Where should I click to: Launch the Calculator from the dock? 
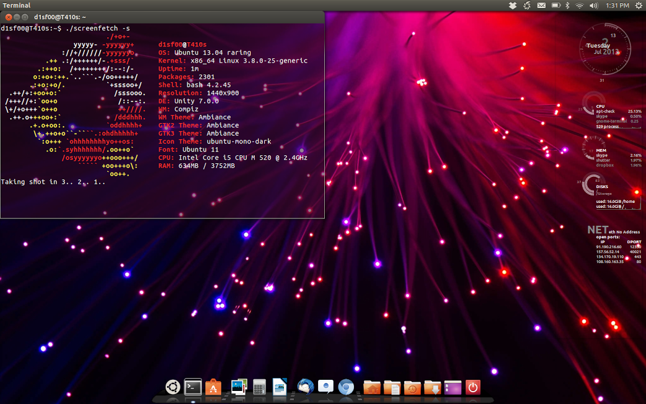point(259,387)
